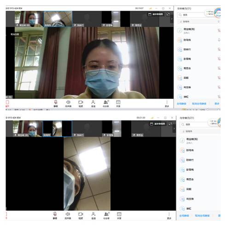Switch the speaker view layout in the upper window
226x226 pixels.
click(x=156, y=14)
